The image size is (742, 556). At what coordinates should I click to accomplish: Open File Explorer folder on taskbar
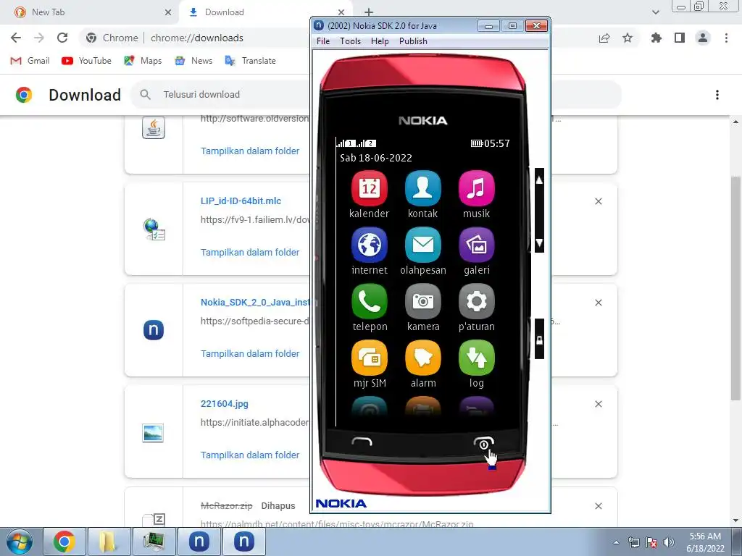coord(109,542)
